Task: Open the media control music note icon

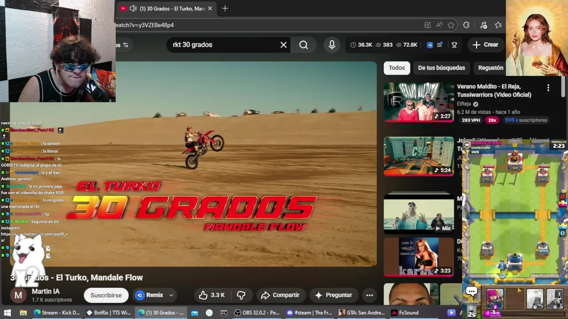Action: [484, 25]
